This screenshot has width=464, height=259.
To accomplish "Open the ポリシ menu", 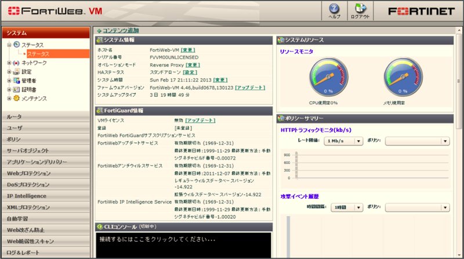I will coord(46,139).
